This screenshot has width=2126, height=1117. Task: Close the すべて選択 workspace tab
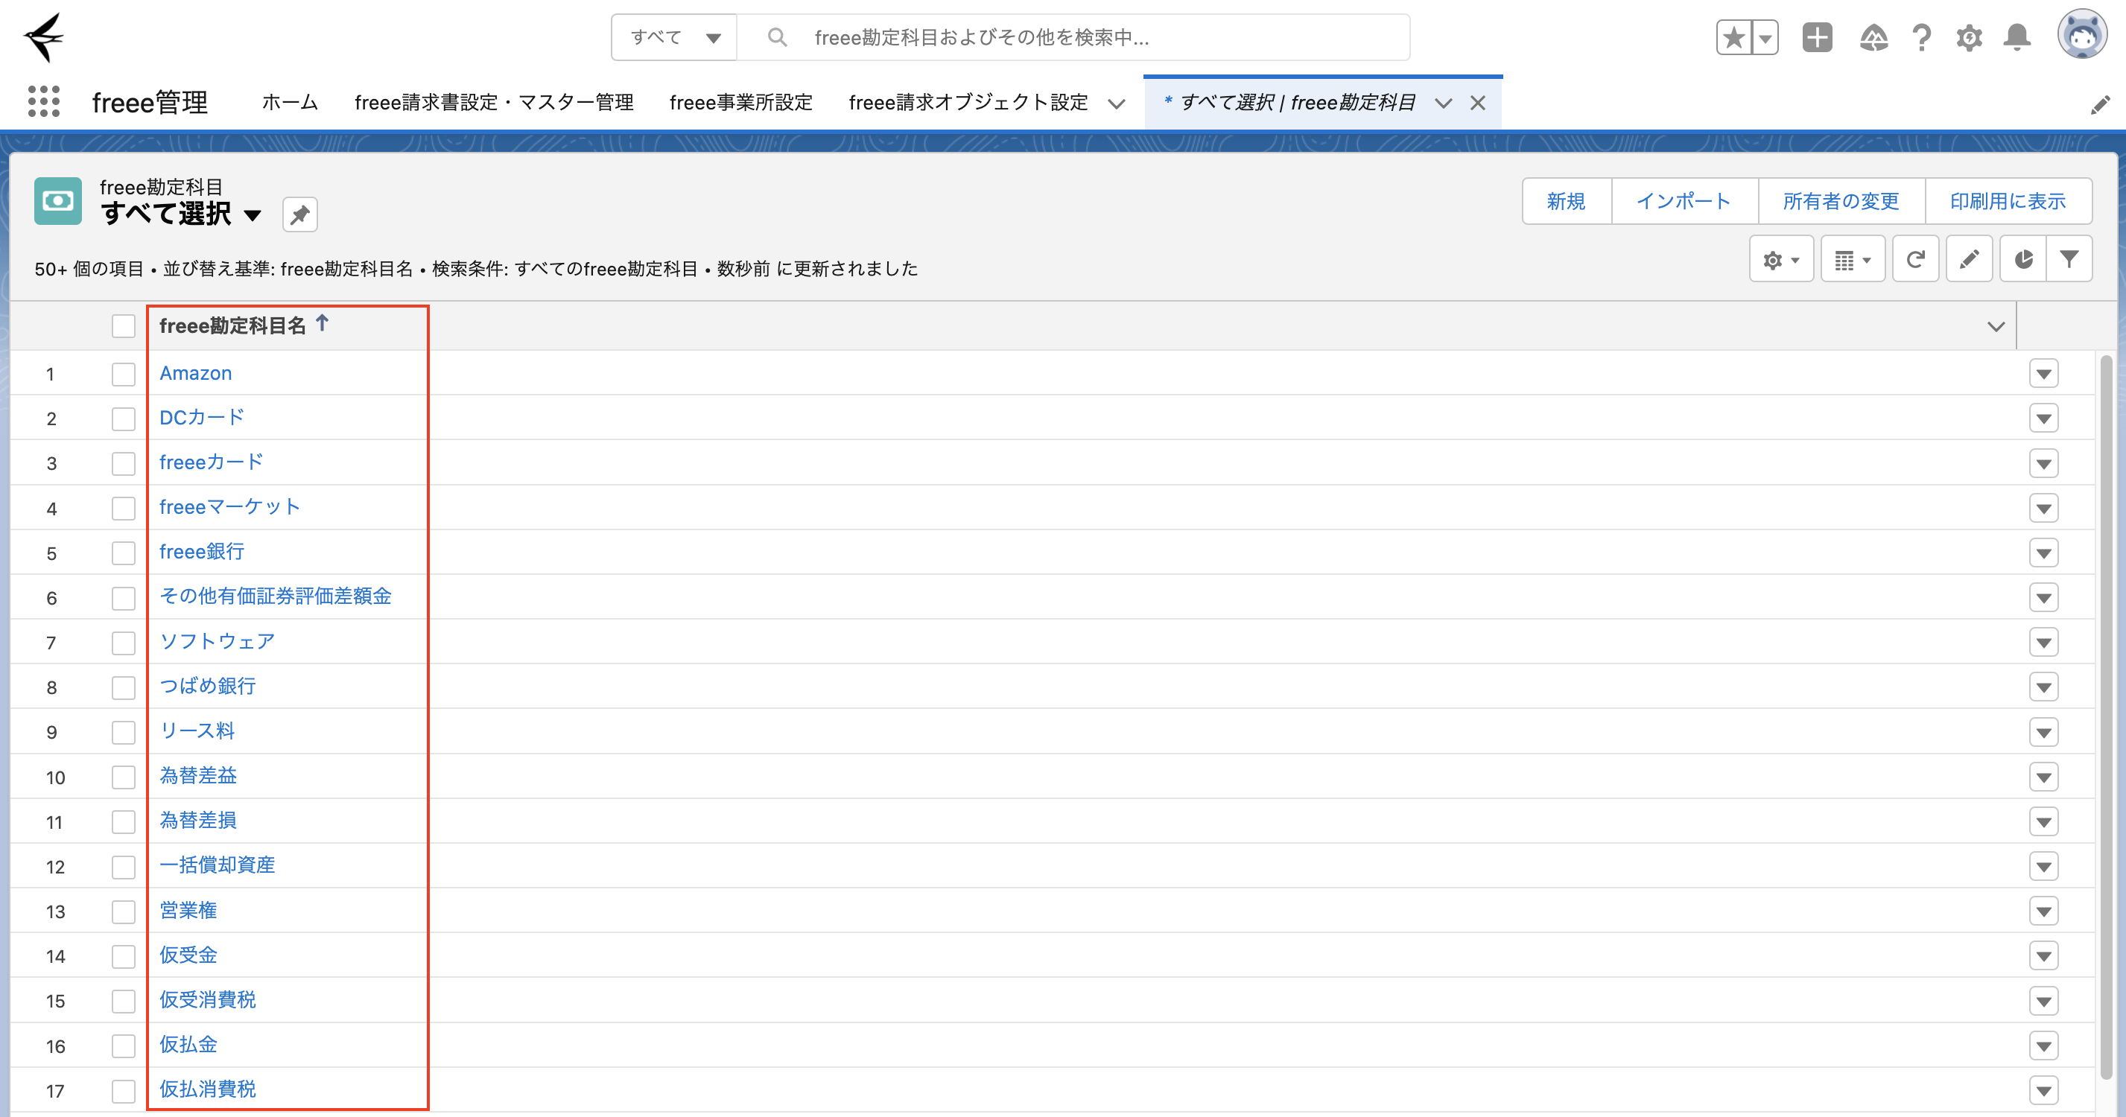1477,103
